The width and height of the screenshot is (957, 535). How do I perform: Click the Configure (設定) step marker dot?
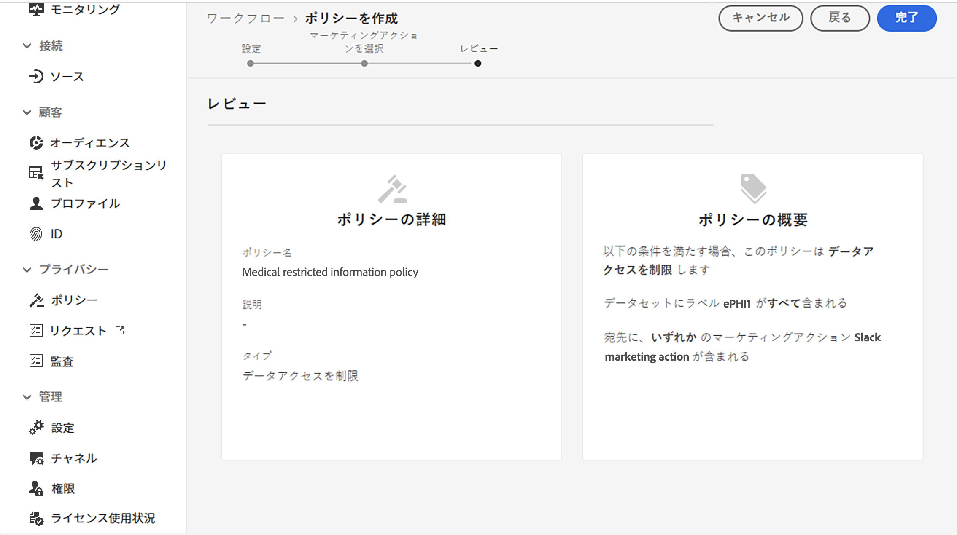pos(251,64)
